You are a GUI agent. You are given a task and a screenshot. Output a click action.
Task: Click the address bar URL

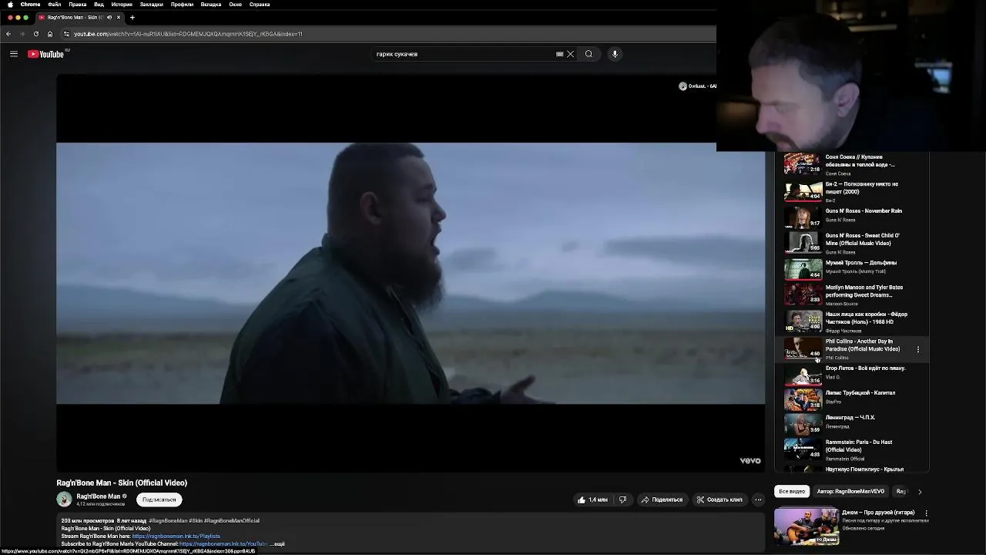pos(188,34)
